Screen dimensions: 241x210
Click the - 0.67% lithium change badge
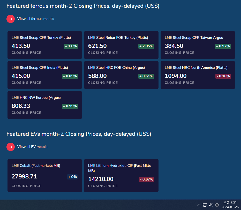(147, 179)
